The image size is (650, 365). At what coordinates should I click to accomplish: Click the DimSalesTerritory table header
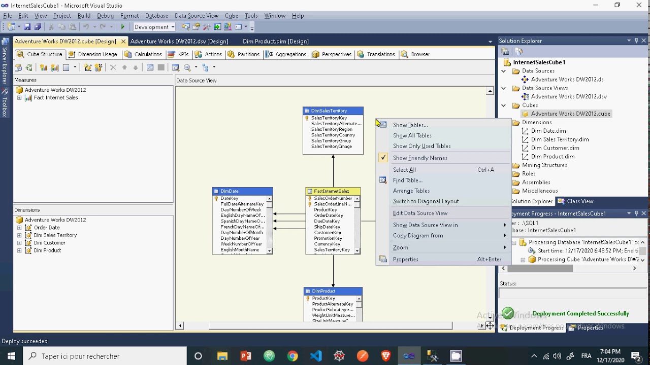[333, 111]
